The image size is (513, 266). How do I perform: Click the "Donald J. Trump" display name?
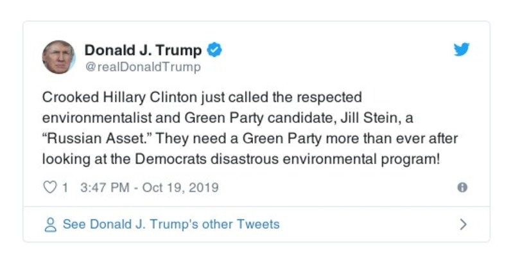pyautogui.click(x=143, y=50)
